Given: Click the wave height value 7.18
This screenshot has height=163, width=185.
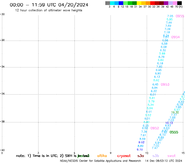Looking at the screenshot, I should point(167,32).
